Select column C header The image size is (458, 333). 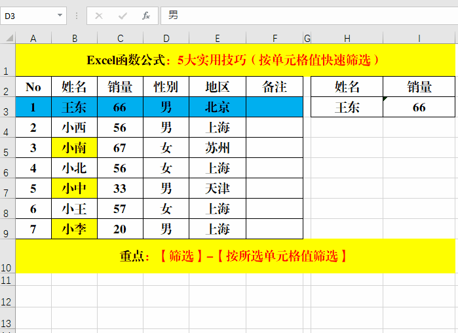[x=120, y=38]
